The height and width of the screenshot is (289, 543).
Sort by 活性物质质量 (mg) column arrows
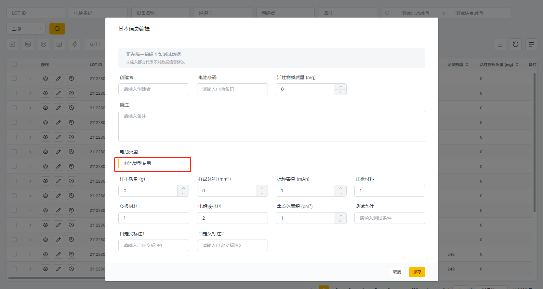coord(517,64)
